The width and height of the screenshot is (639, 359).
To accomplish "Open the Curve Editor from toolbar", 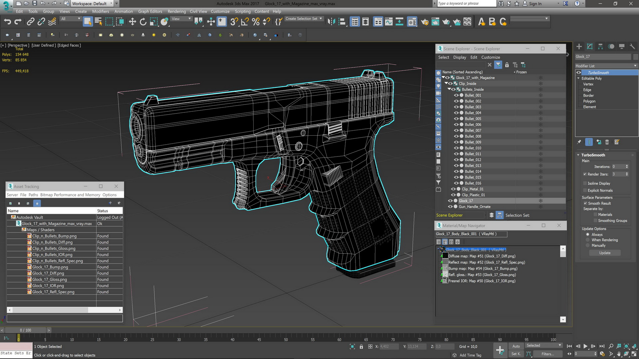I will pos(389,22).
